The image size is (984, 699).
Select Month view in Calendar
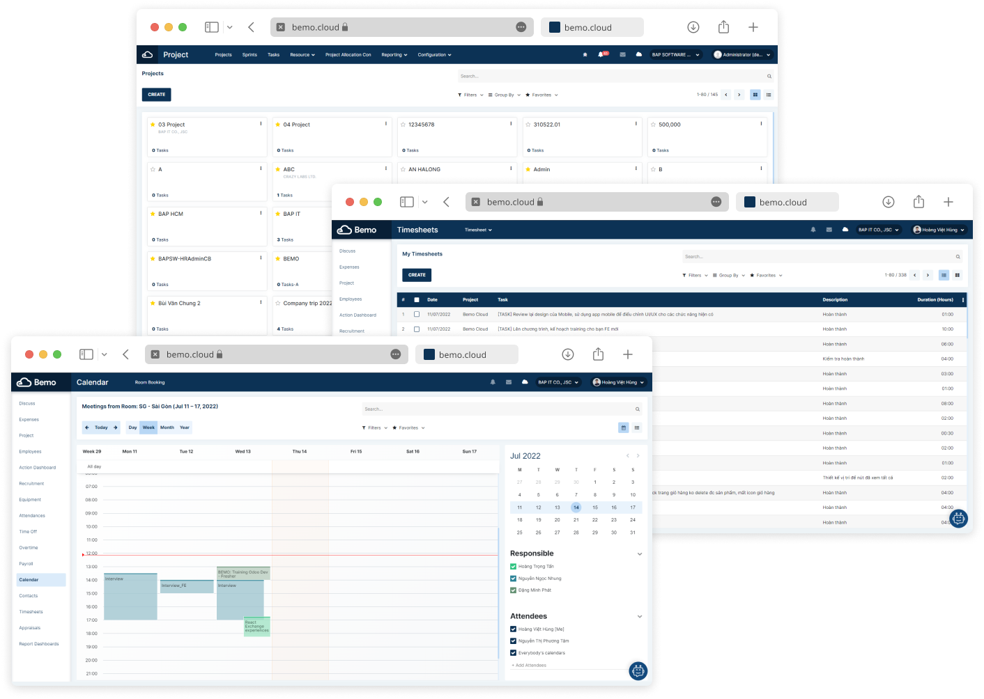pos(167,427)
